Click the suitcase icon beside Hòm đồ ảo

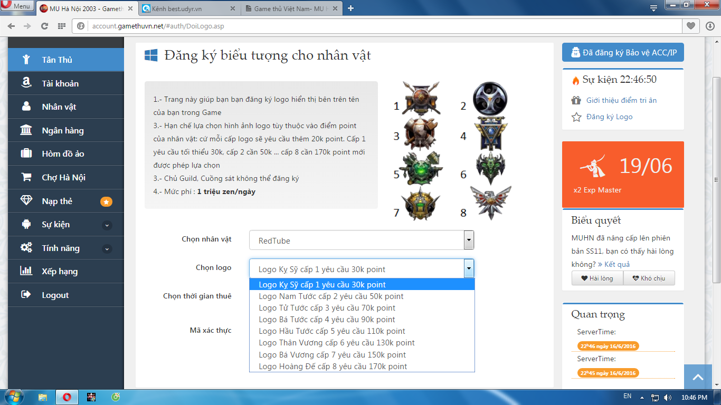[26, 153]
